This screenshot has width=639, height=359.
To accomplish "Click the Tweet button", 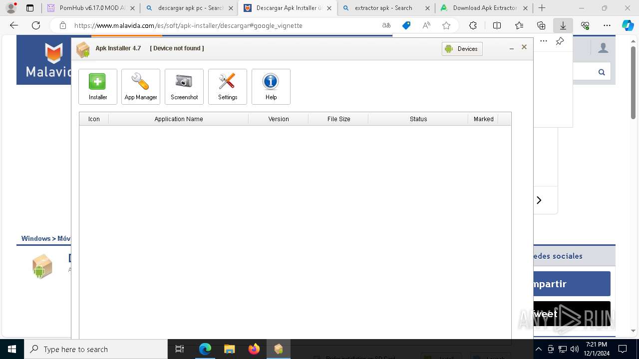I will click(x=572, y=314).
